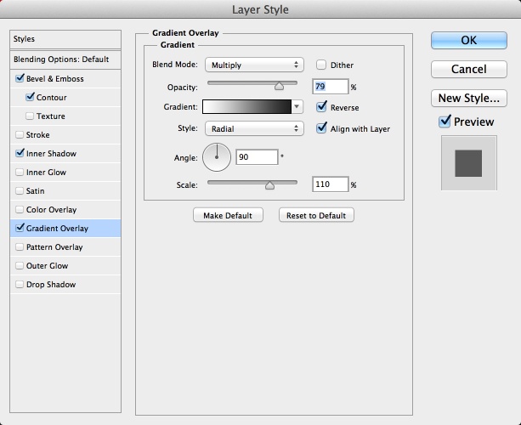
Task: Toggle the Inner Shadow checkbox
Action: (x=20, y=153)
